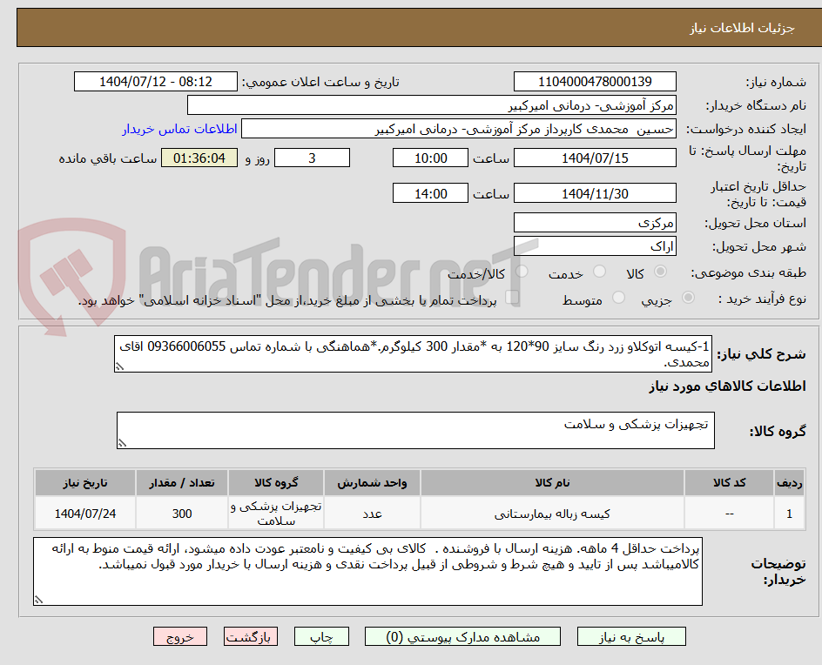Select the خدمت radio option
This screenshot has width=822, height=665.
tap(599, 271)
